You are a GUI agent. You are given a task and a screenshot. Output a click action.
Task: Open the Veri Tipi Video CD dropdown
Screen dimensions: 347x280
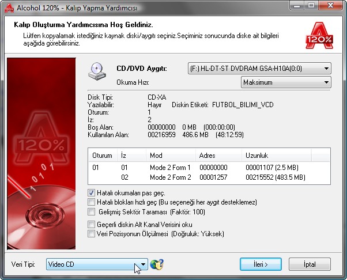pyautogui.click(x=97, y=264)
